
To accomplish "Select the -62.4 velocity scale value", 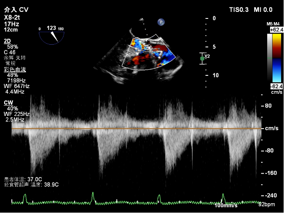I will (277, 86).
